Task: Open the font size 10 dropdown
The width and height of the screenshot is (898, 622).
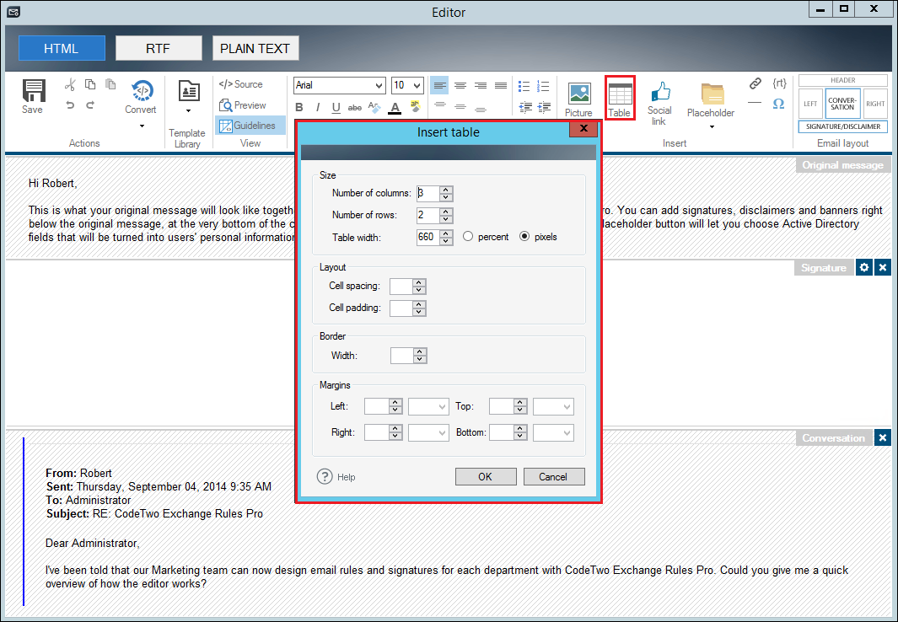Action: [x=406, y=85]
